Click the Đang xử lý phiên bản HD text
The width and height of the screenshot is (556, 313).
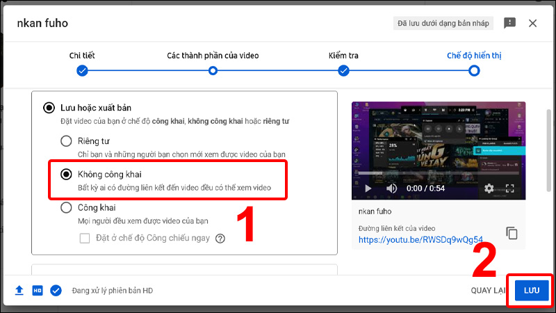pos(113,291)
